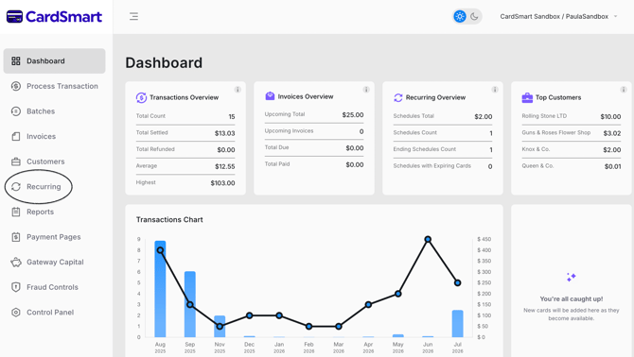Open the Control Panel
The height and width of the screenshot is (357, 634).
point(55,313)
